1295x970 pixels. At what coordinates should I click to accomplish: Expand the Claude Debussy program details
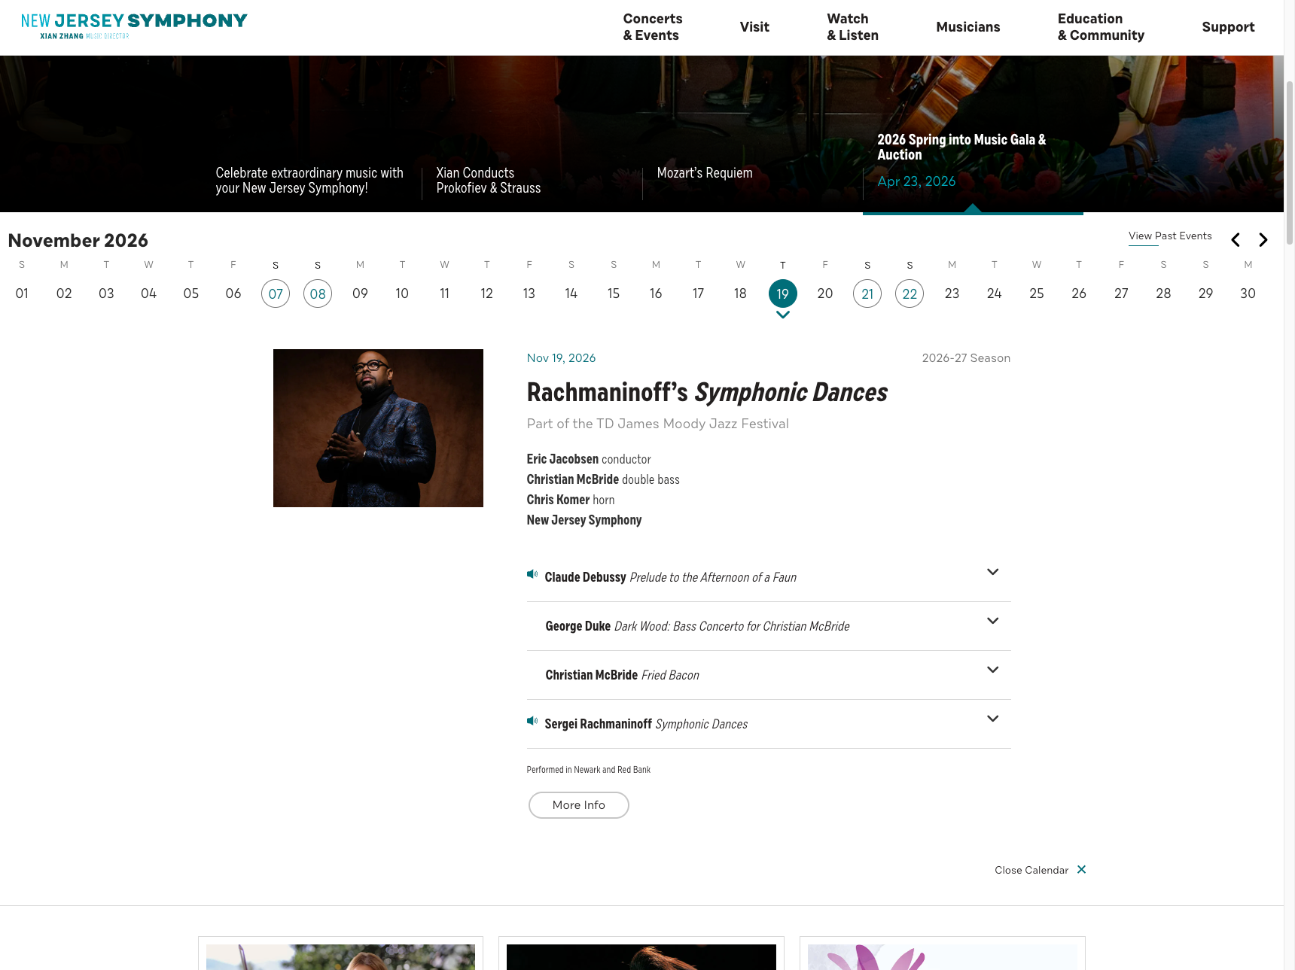coord(992,573)
